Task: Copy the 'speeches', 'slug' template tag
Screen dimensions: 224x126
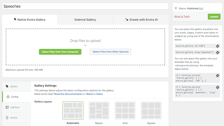Action: [217, 87]
